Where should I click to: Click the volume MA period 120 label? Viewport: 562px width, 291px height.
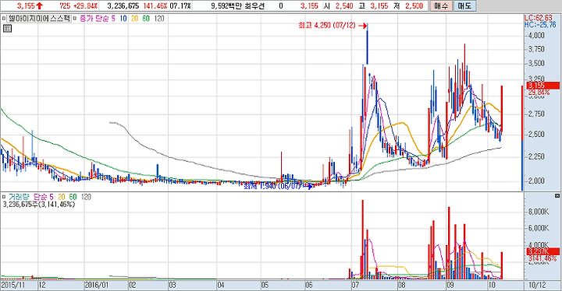tap(86, 197)
